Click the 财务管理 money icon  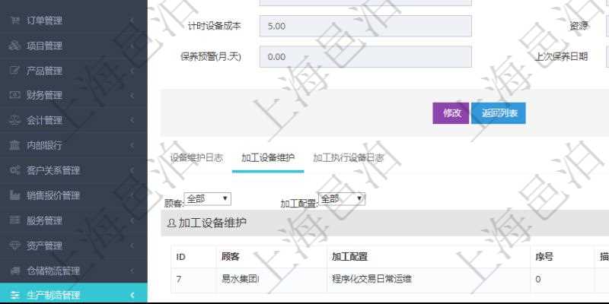click(14, 96)
